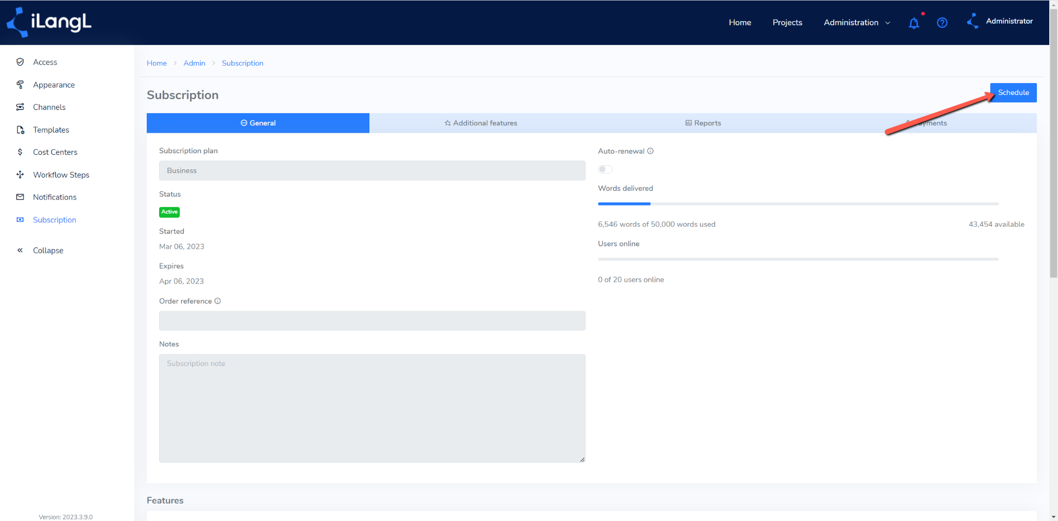This screenshot has height=521, width=1058.
Task: Open the notifications bell icon
Action: click(914, 23)
